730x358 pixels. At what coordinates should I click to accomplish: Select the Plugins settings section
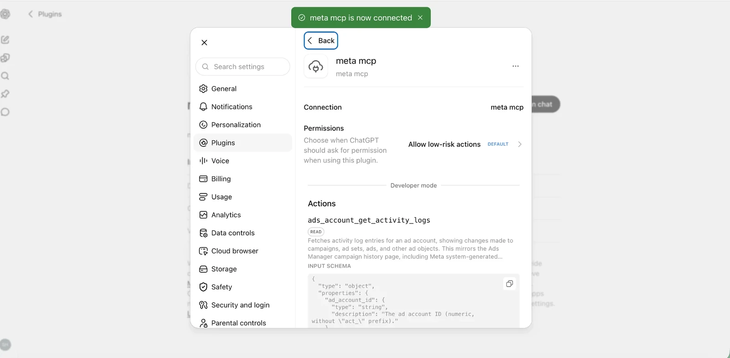[243, 143]
